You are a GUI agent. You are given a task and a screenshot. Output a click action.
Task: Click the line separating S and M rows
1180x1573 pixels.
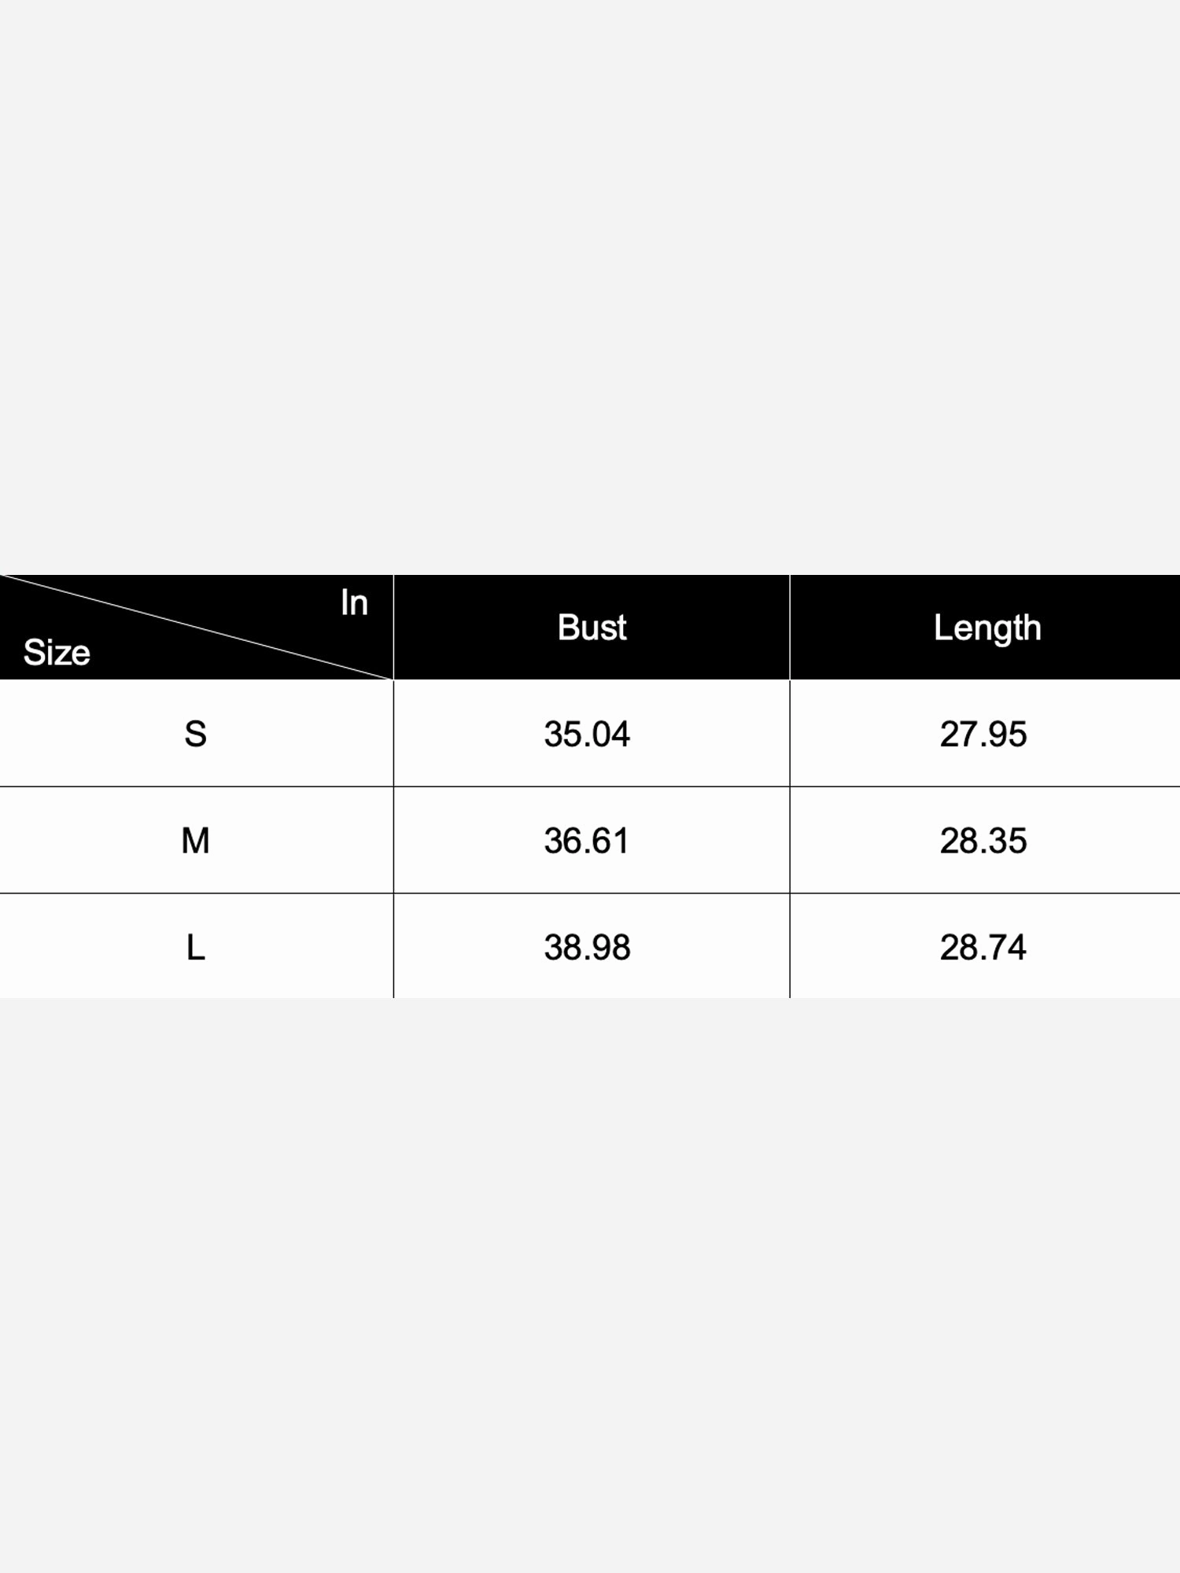[x=590, y=786]
